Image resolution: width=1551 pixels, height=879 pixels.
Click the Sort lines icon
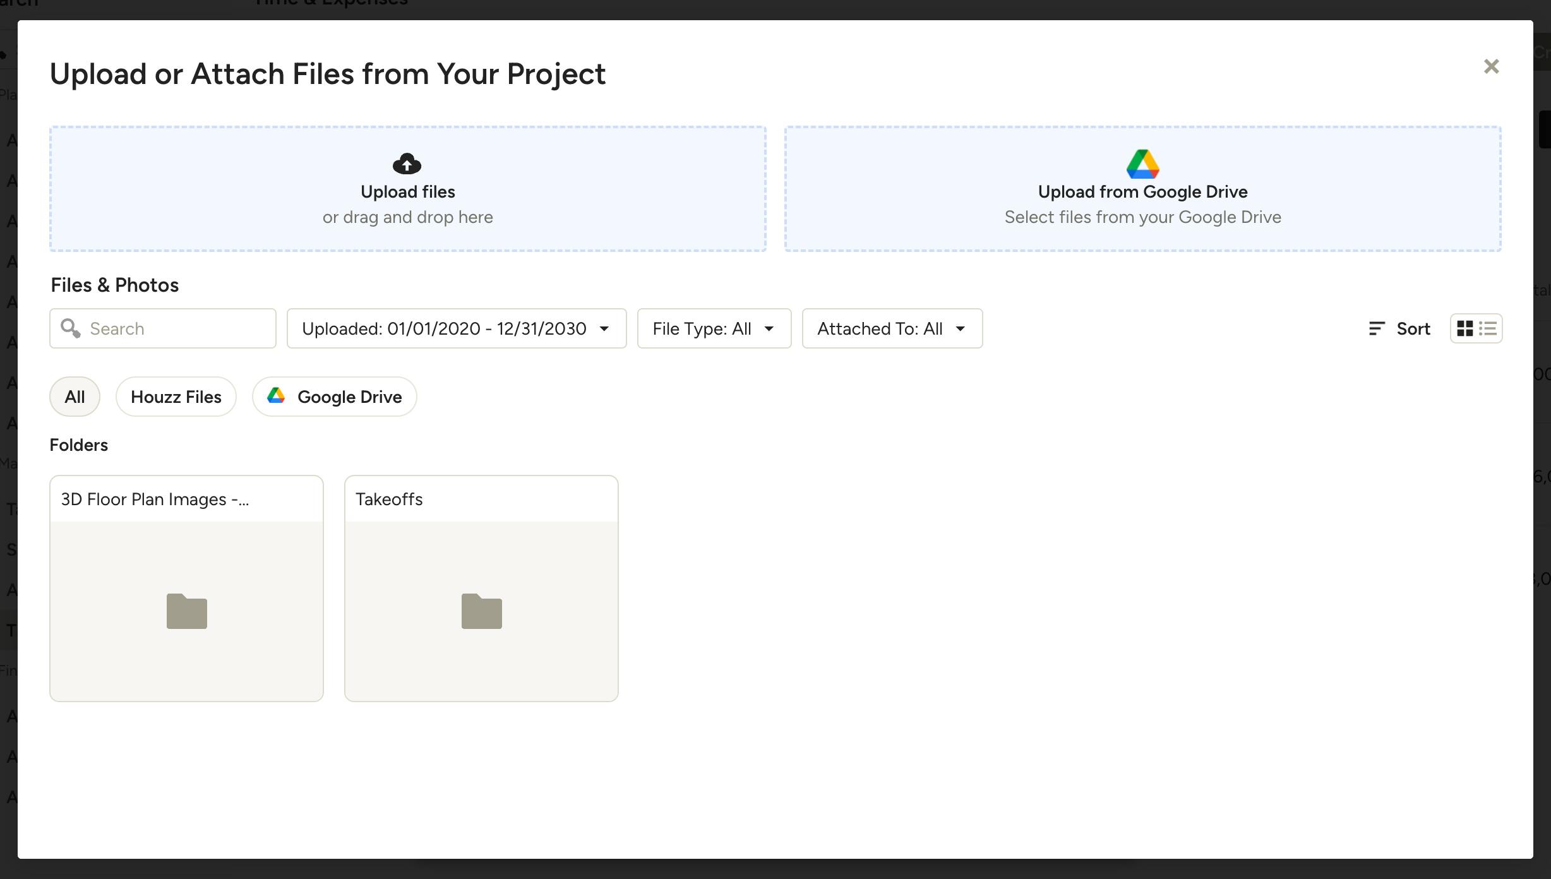coord(1377,328)
